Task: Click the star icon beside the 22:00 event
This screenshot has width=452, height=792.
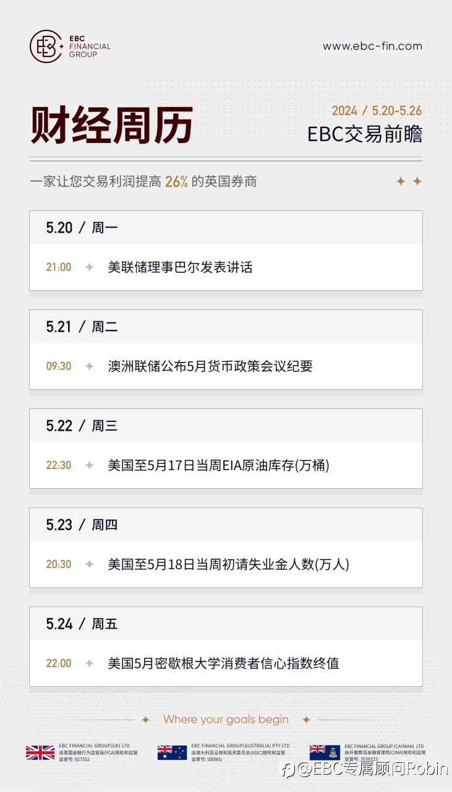Action: point(90,663)
